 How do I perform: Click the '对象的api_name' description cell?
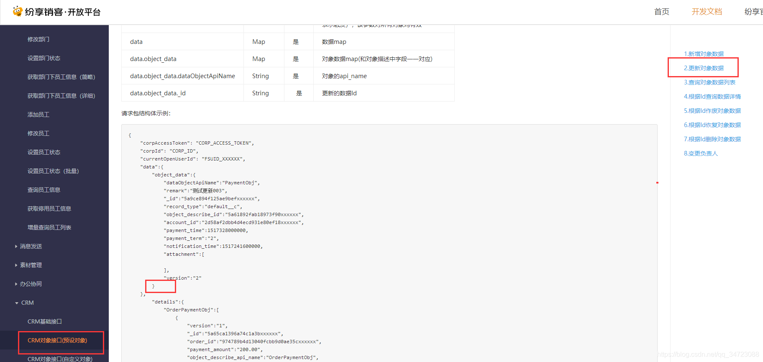[384, 76]
